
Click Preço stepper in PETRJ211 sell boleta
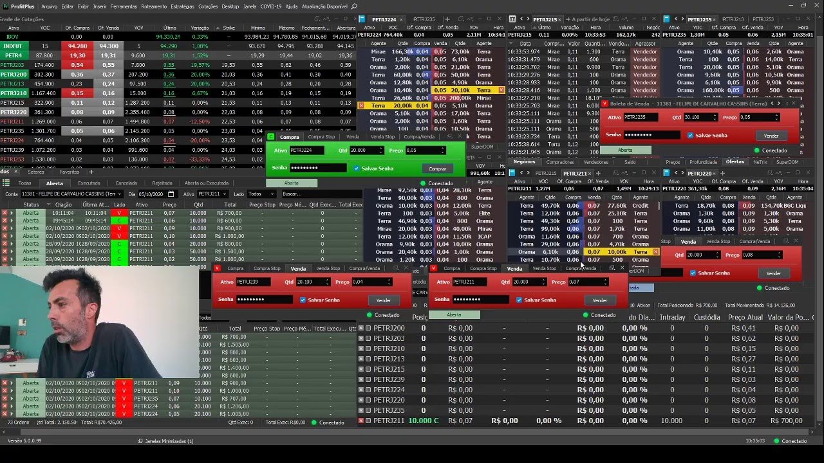click(x=604, y=282)
